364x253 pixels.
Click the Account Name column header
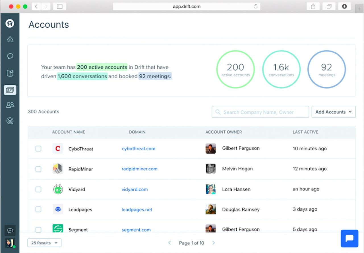click(69, 132)
